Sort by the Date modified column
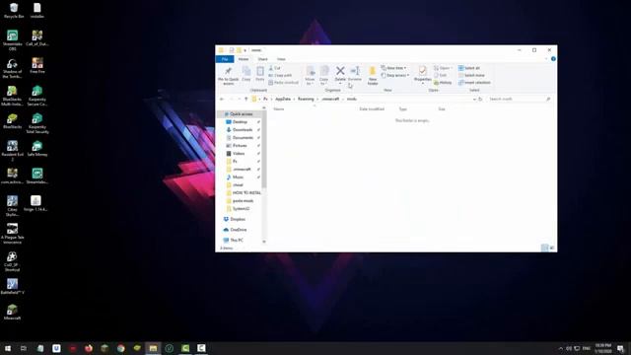This screenshot has width=631, height=355. (372, 109)
